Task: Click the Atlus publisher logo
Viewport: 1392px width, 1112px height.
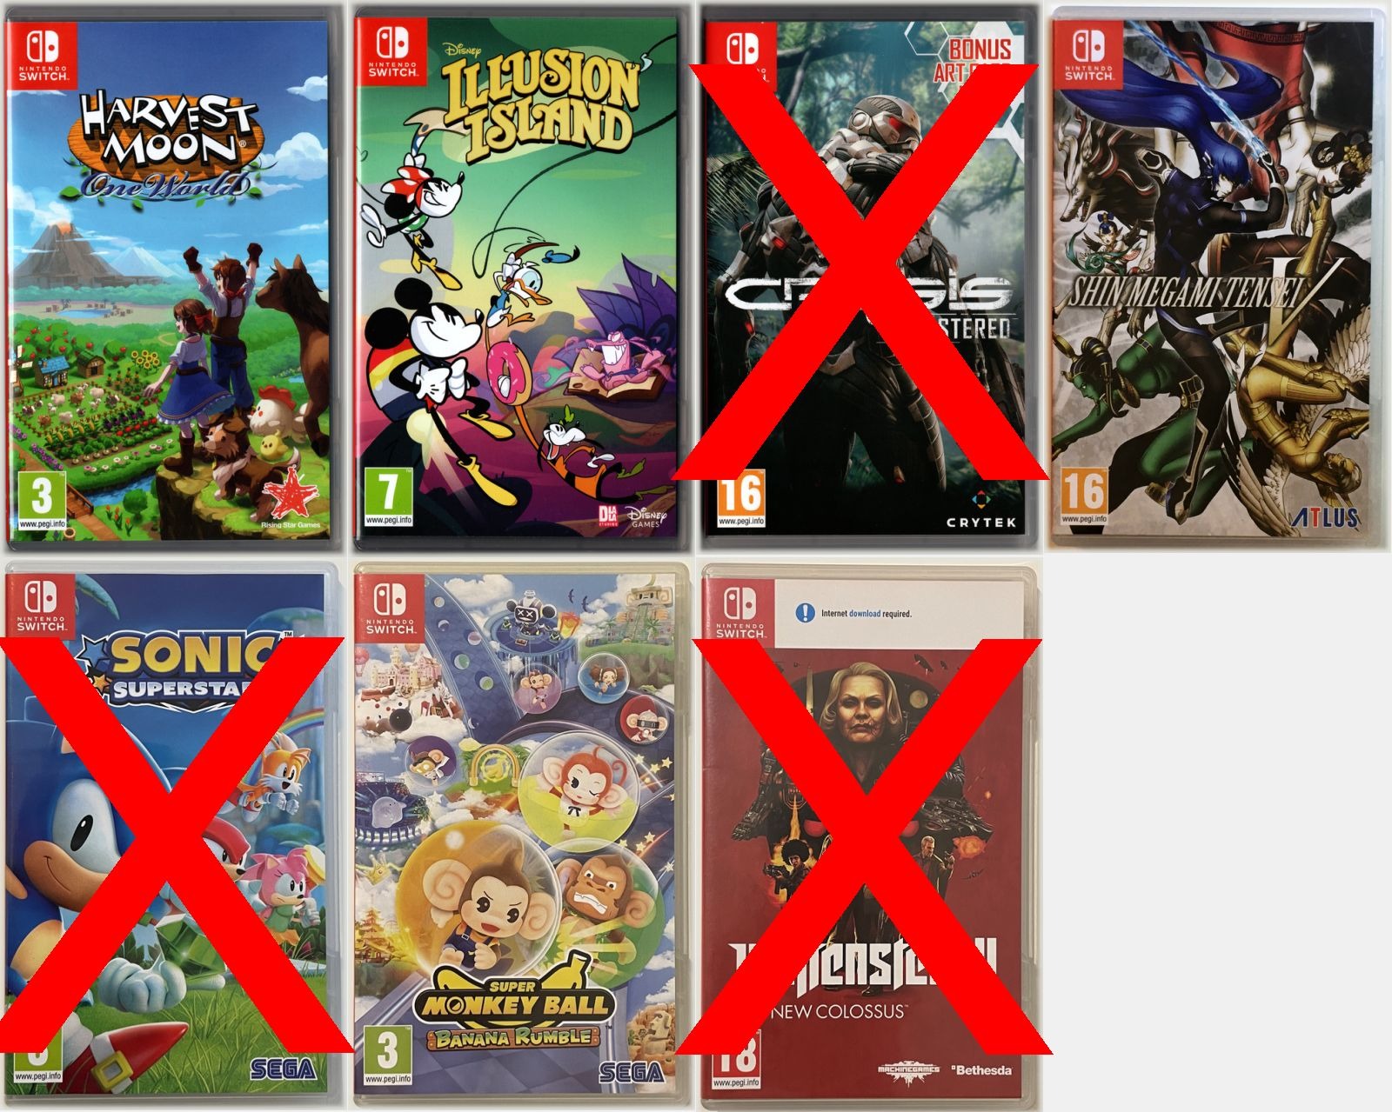Action: click(x=1323, y=518)
